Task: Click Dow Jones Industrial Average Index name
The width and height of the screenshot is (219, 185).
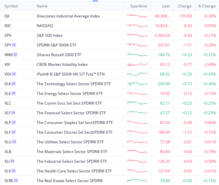Action: pos(68,16)
